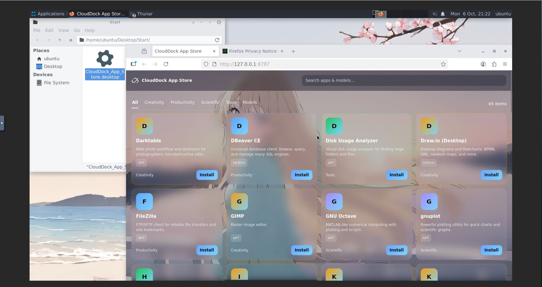Install Disk Usage Analyzer

click(396, 175)
